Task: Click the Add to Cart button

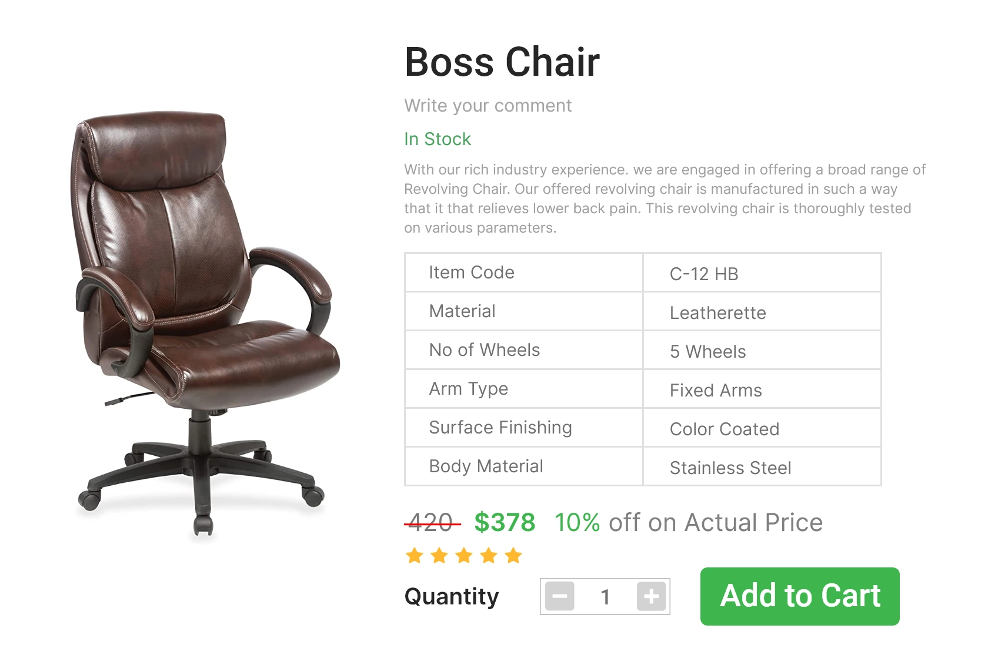Action: coord(800,596)
